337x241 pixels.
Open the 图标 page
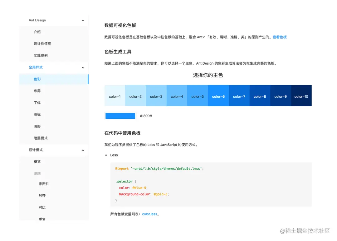pos(37,114)
